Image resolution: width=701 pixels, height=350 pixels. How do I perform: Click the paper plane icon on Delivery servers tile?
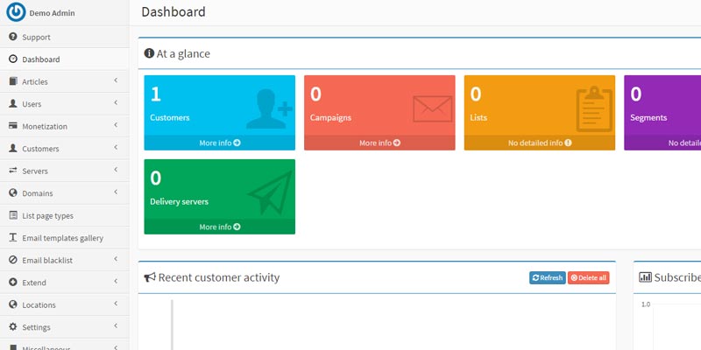[269, 193]
